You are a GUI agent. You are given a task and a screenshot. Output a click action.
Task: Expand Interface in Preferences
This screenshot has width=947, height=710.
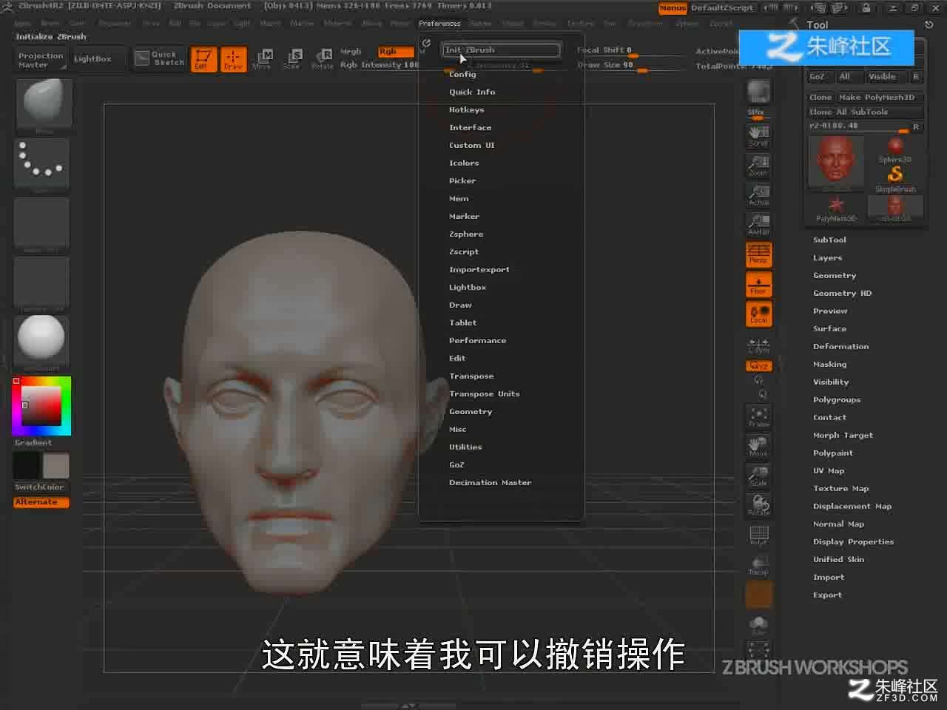point(470,127)
